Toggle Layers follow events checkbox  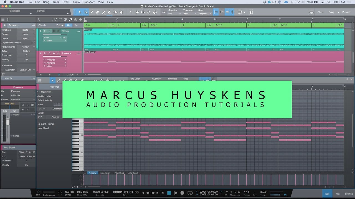click(34, 43)
